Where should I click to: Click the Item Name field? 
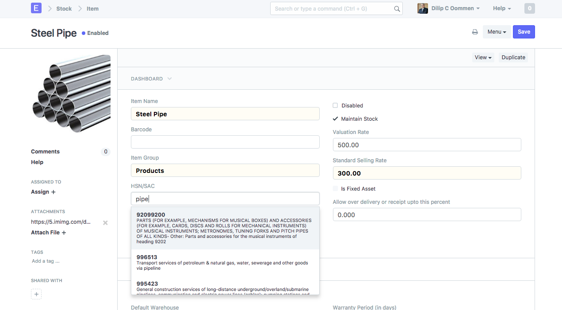225,114
